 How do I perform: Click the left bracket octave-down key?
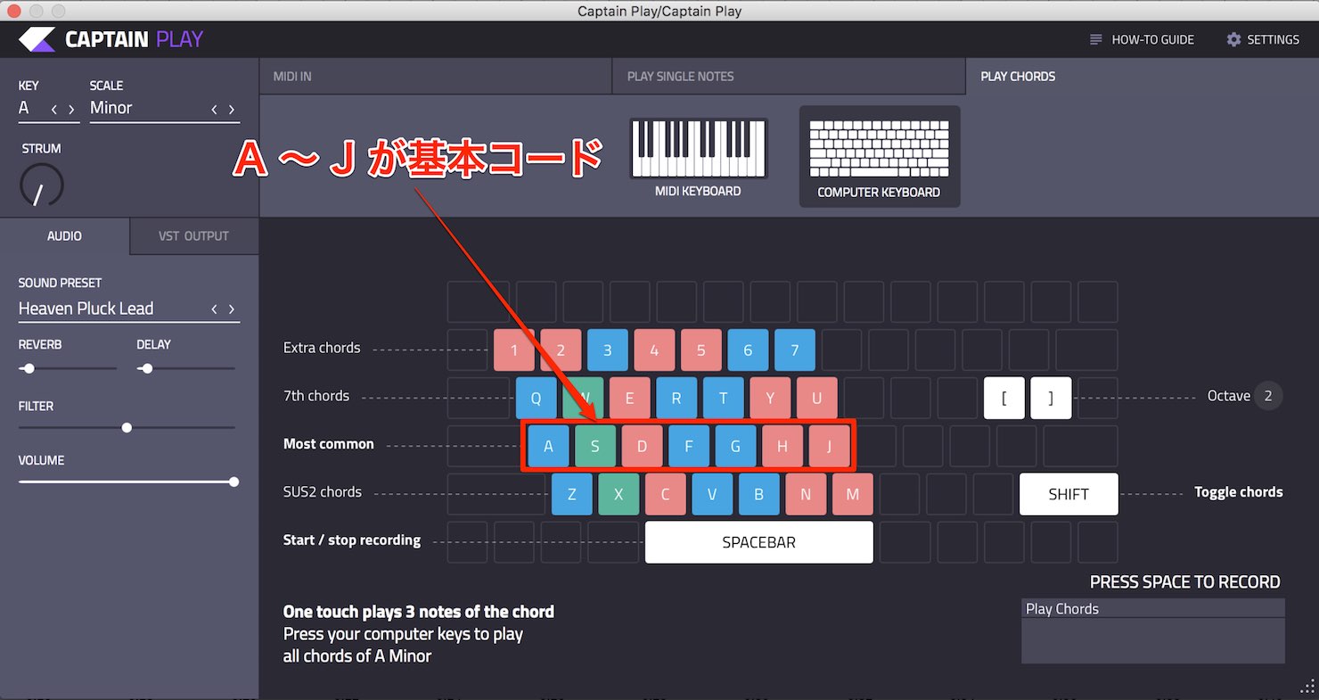(1004, 398)
